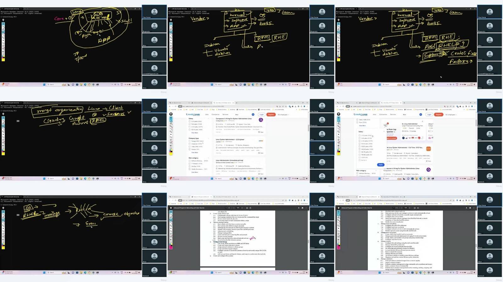503x282 pixels.
Task: Click Register button on naukri page with Company type filter
Action: (271, 114)
